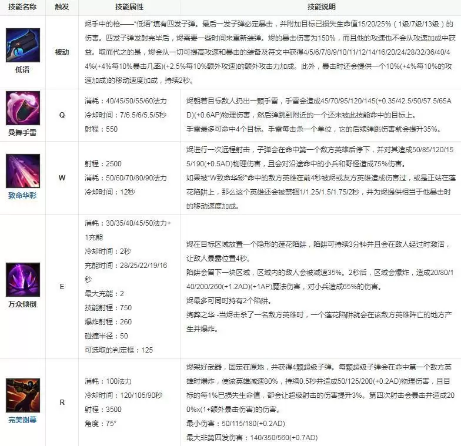Click the 曼舞手雷 Q skill icon
461x446 pixels.
coord(23,108)
